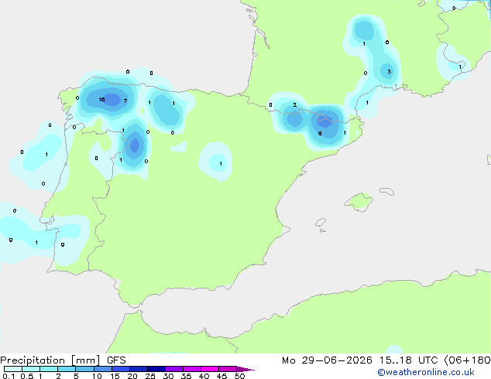Click the legend label '50'
The height and width of the screenshot is (379, 491).
(239, 376)
